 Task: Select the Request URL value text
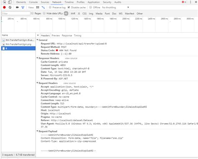pos(81,44)
